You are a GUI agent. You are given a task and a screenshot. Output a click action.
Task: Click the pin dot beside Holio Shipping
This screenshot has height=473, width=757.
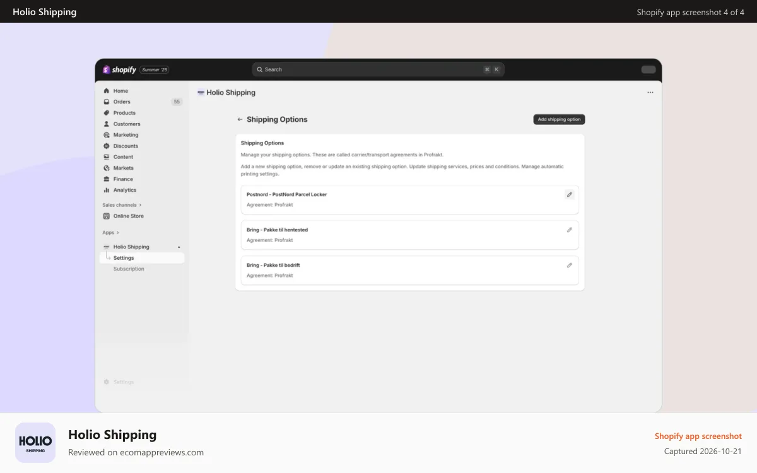(x=179, y=247)
